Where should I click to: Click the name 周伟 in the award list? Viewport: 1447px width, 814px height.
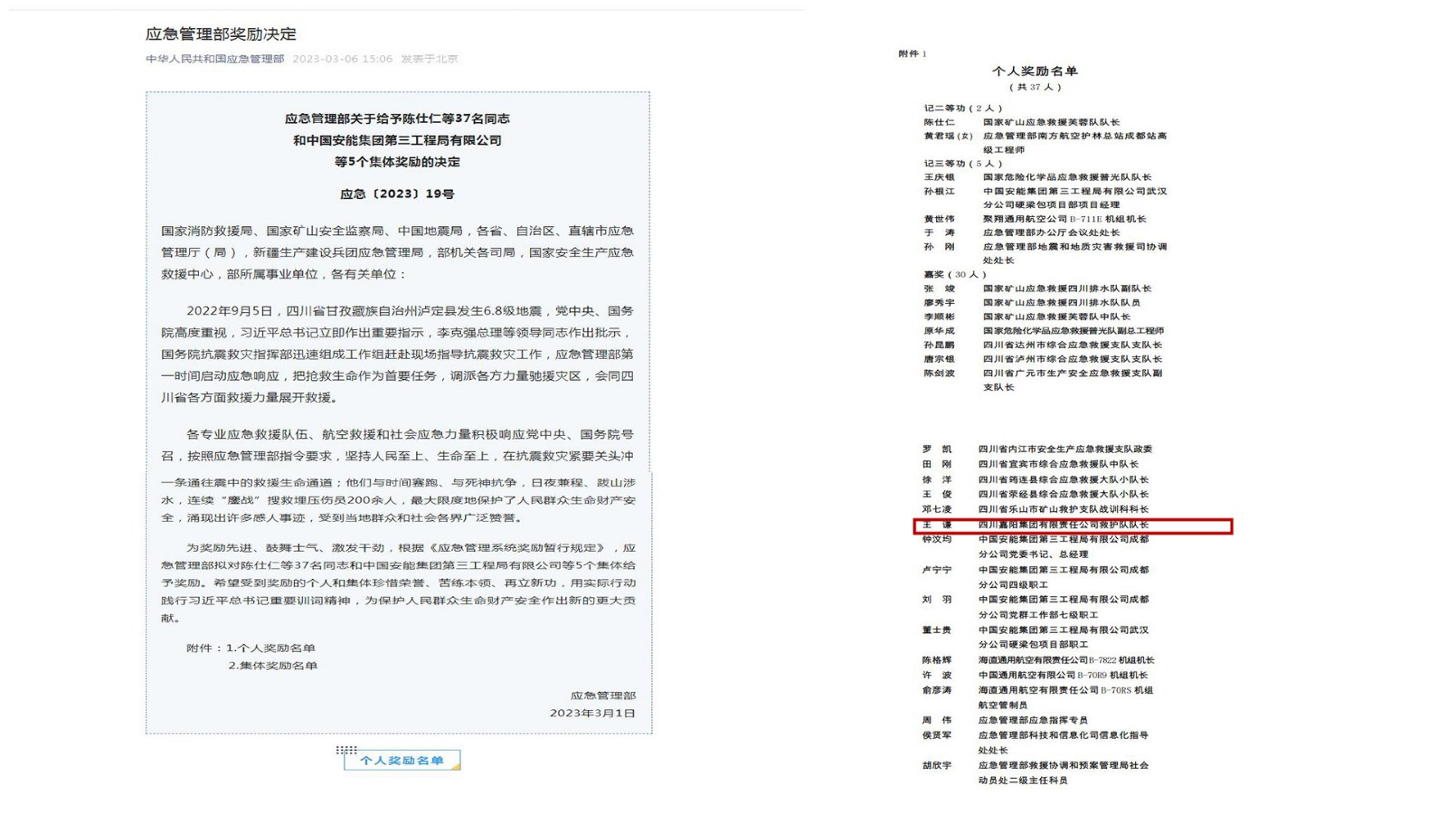[937, 720]
